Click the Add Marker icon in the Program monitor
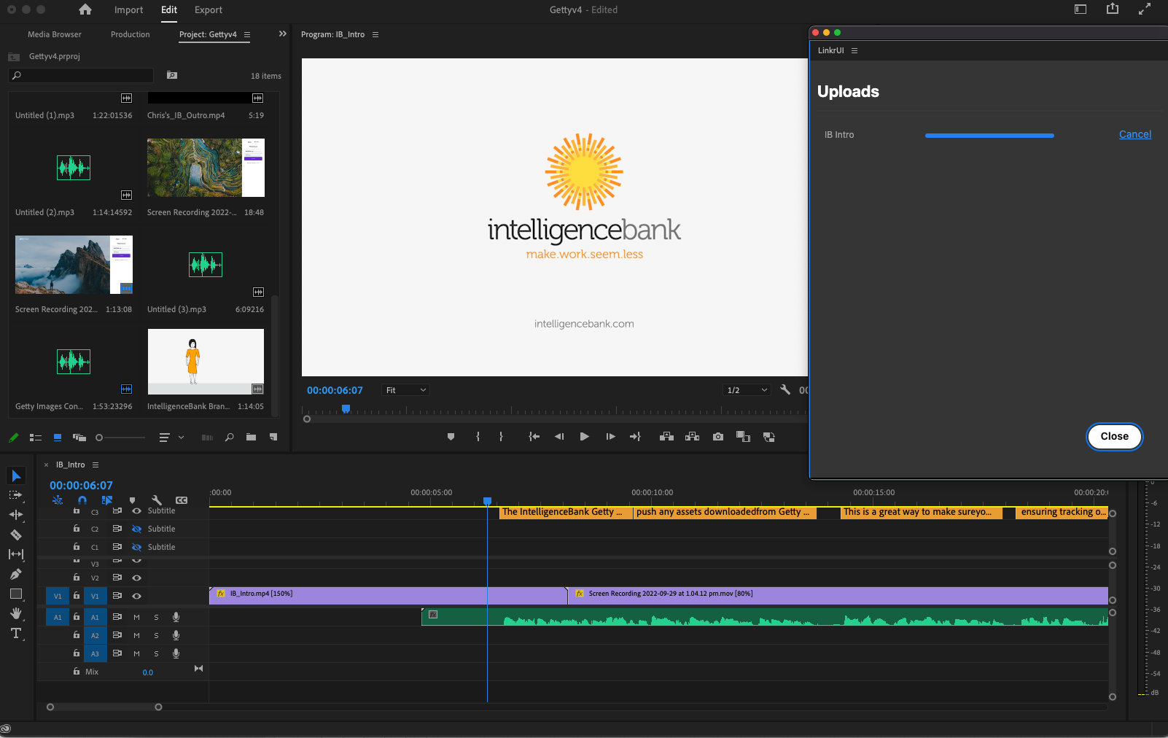Viewport: 1168px width, 738px height. (451, 437)
